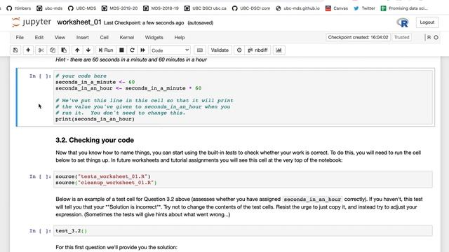Viewport: 449px width, 252px height.
Task: Open the MDS-2019-20 bookmark
Action: coord(120,8)
